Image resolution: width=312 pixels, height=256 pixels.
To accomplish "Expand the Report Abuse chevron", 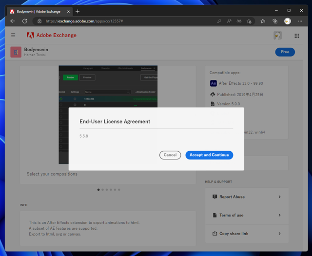I will click(x=279, y=197).
